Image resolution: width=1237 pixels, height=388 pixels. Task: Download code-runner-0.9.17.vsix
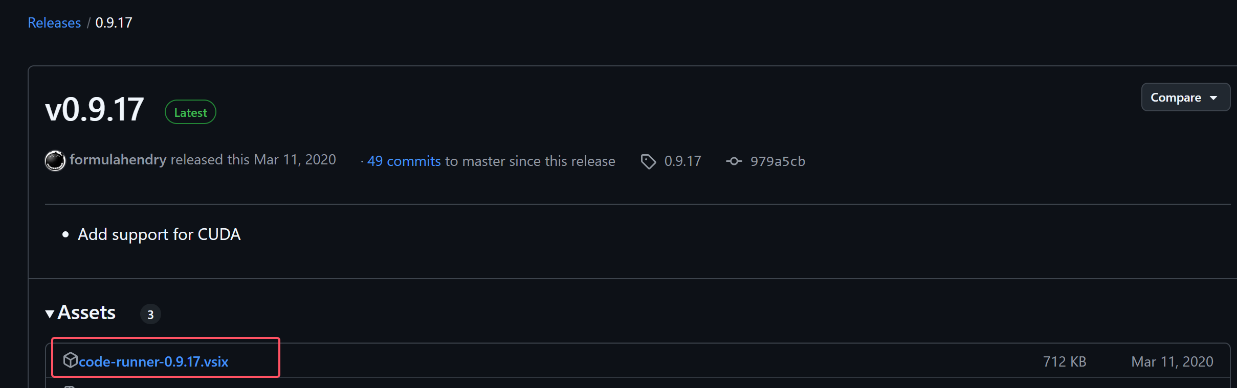pos(153,361)
